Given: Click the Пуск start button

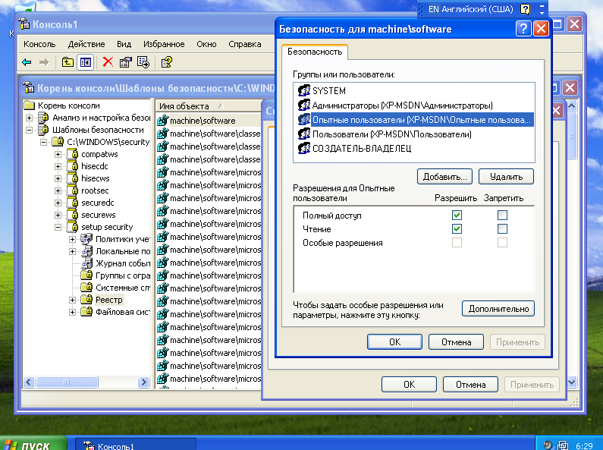Looking at the screenshot, I should coord(33,443).
